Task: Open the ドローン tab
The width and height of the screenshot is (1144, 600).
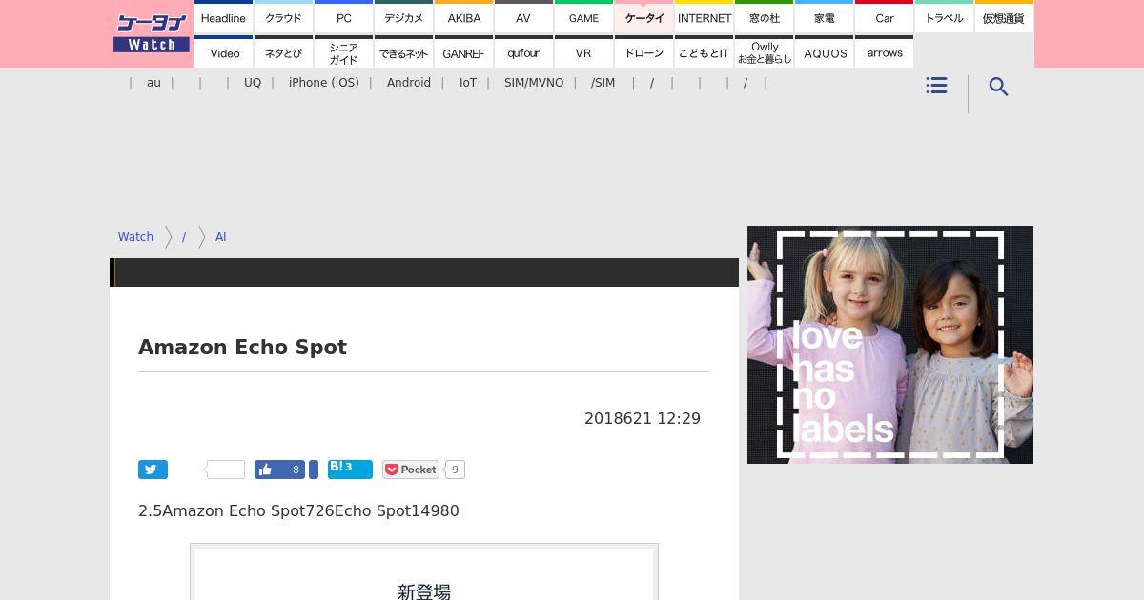Action: [x=643, y=52]
